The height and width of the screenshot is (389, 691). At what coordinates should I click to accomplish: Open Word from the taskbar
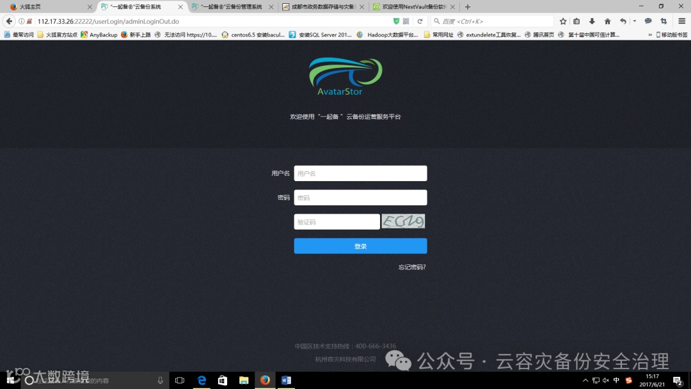(x=286, y=380)
